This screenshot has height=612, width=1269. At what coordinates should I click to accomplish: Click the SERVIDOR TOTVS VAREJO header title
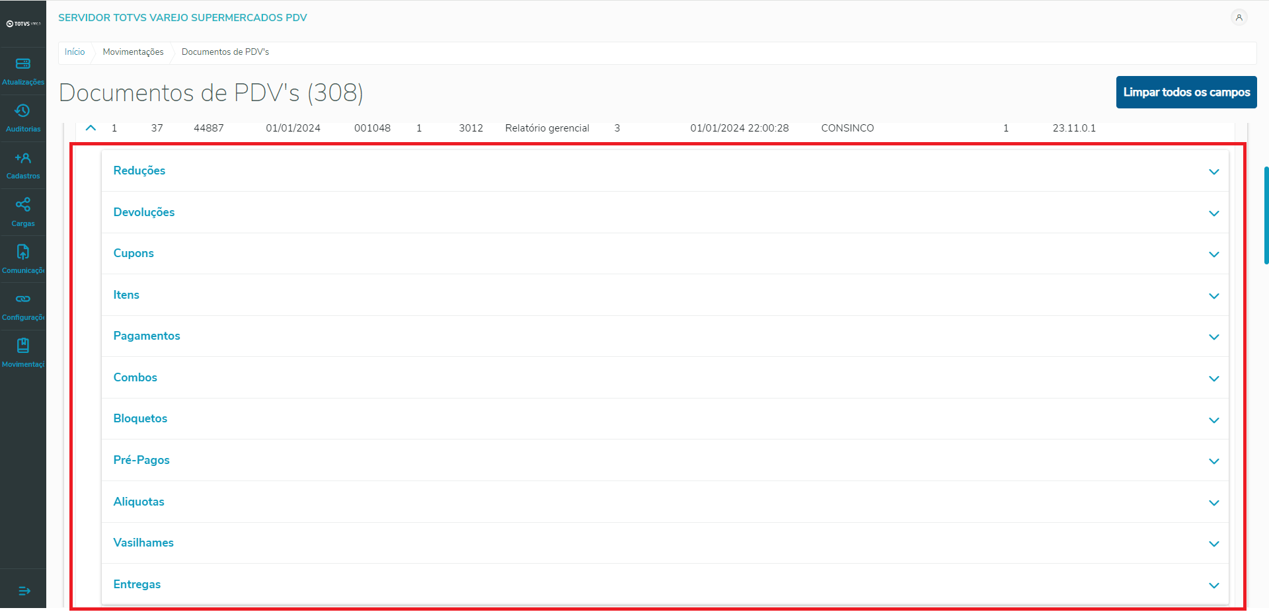[182, 18]
